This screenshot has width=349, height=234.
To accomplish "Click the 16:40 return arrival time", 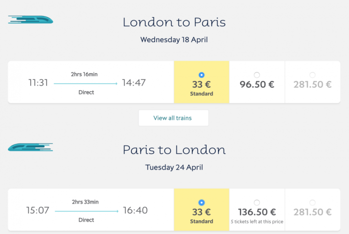I will coord(135,210).
